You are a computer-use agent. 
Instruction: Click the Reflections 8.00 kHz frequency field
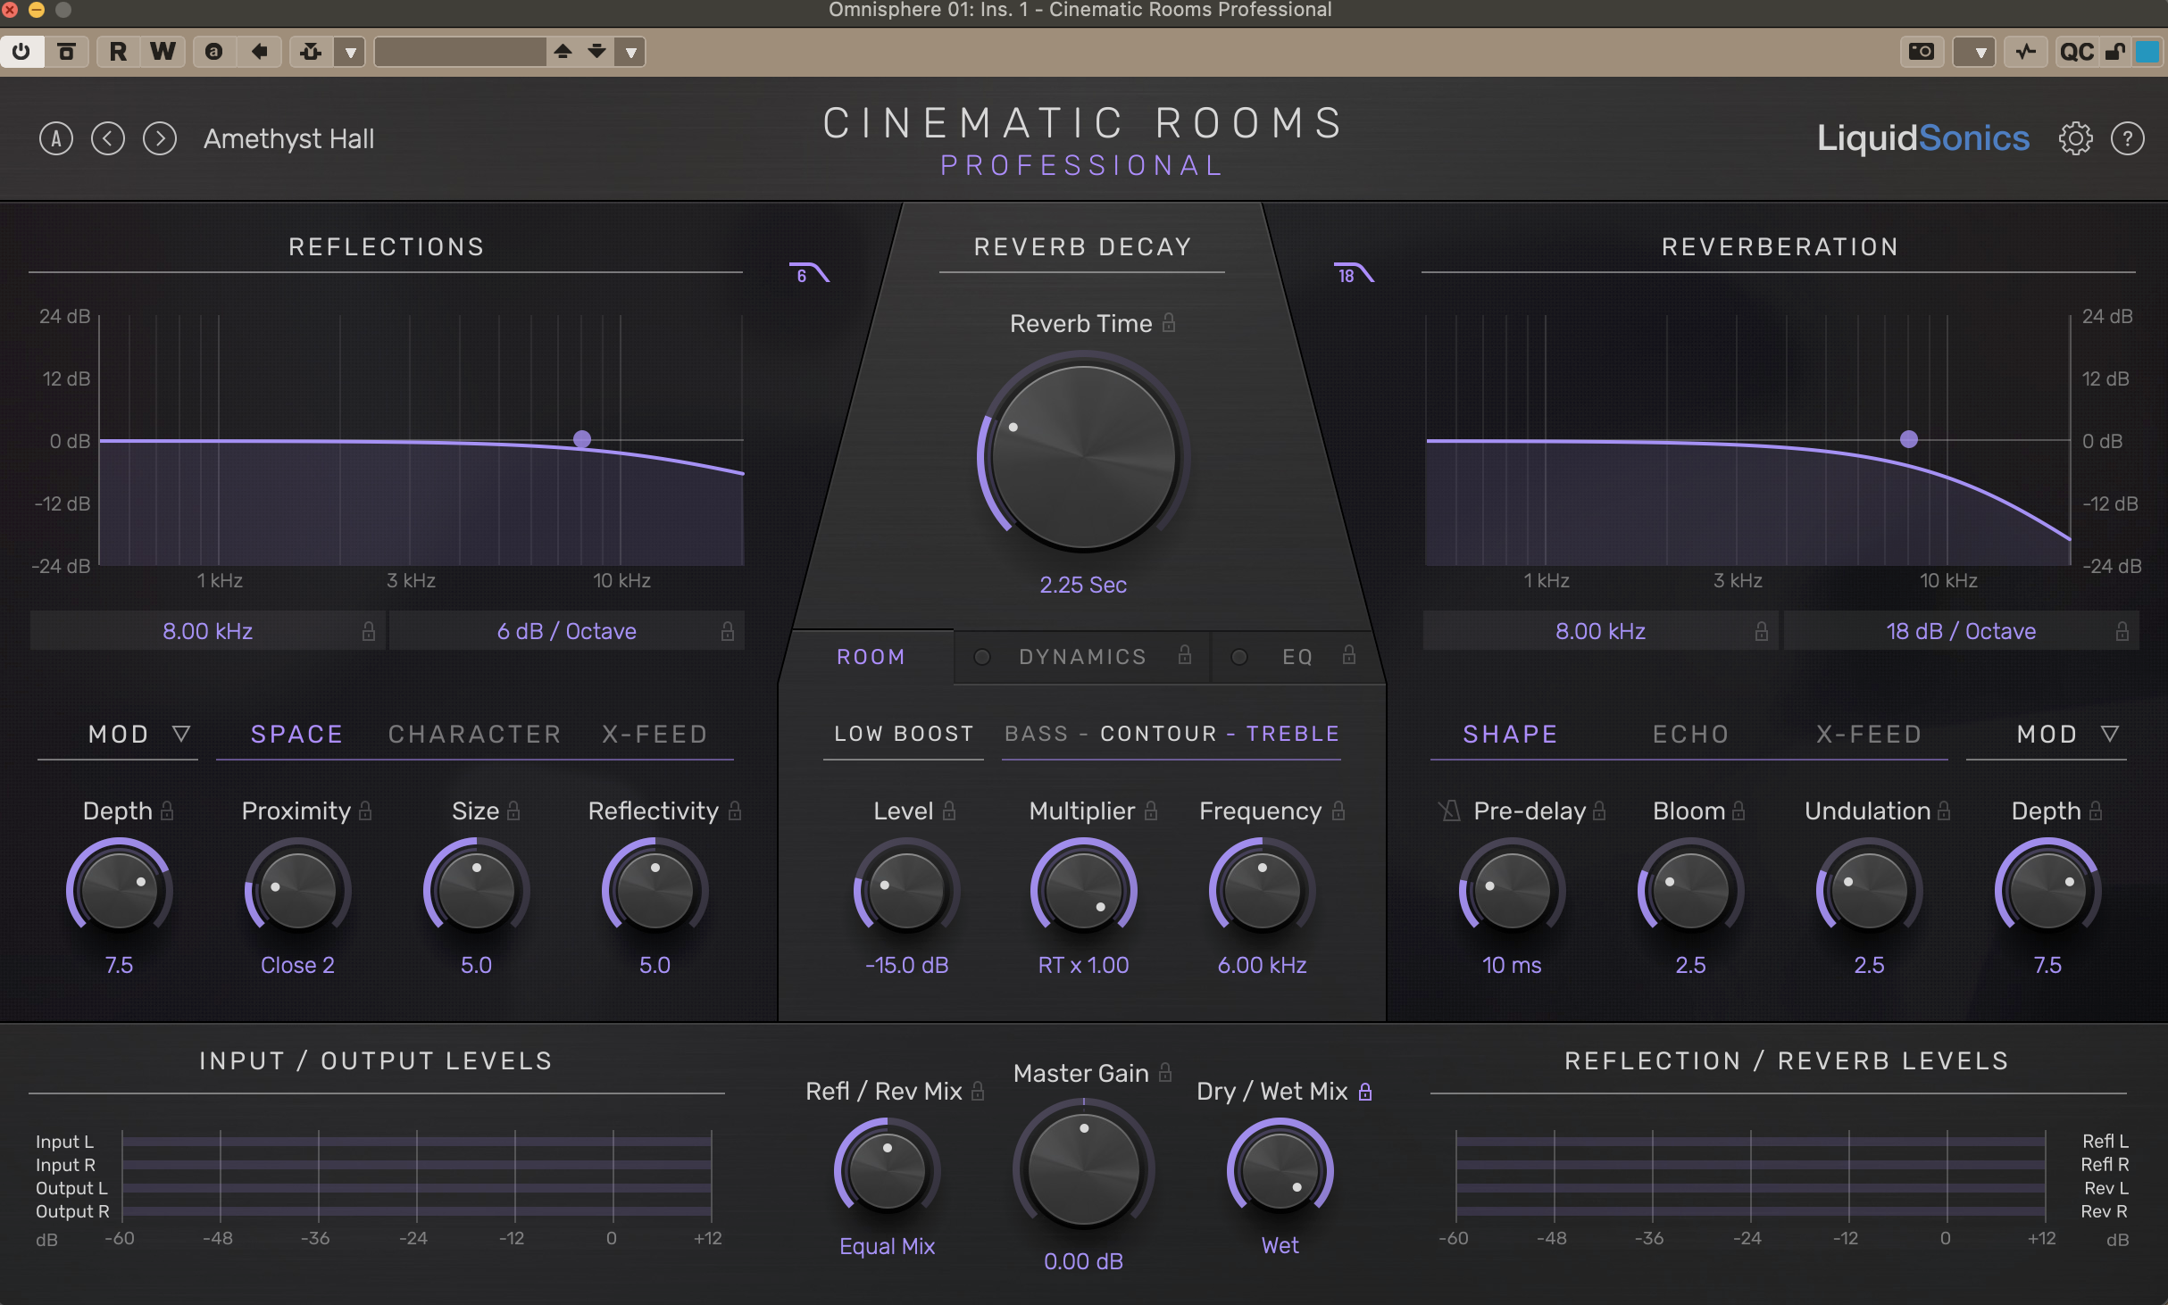(207, 631)
